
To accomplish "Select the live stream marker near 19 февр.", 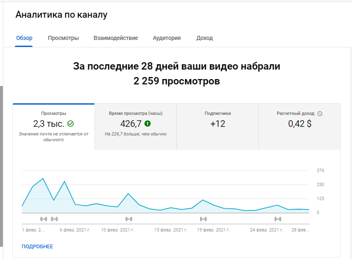I will coord(203,219).
